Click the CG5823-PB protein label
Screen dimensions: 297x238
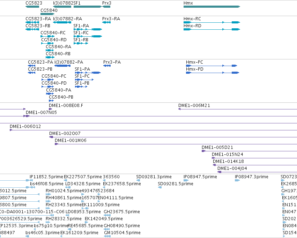tap(40, 69)
